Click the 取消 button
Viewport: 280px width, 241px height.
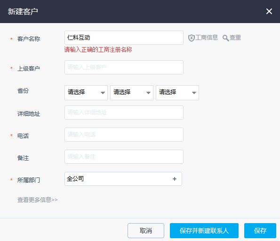pos(146,231)
